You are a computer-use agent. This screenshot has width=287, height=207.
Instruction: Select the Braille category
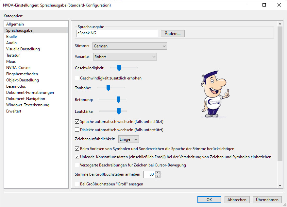pos(11,37)
